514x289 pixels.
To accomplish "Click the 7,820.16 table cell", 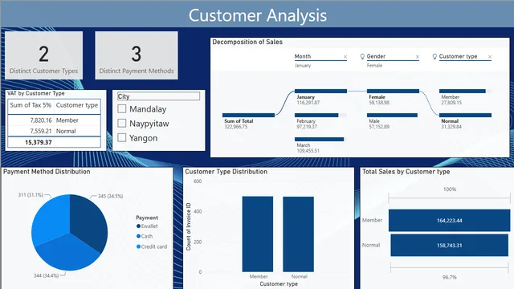I will 41,120.
